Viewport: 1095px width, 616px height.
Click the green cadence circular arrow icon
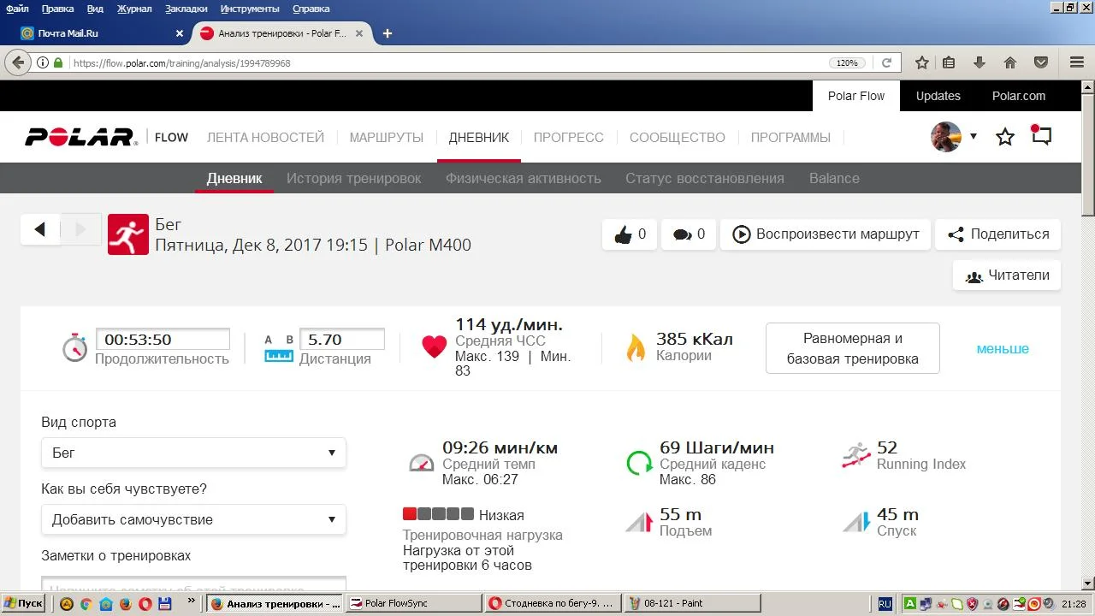[x=639, y=463]
